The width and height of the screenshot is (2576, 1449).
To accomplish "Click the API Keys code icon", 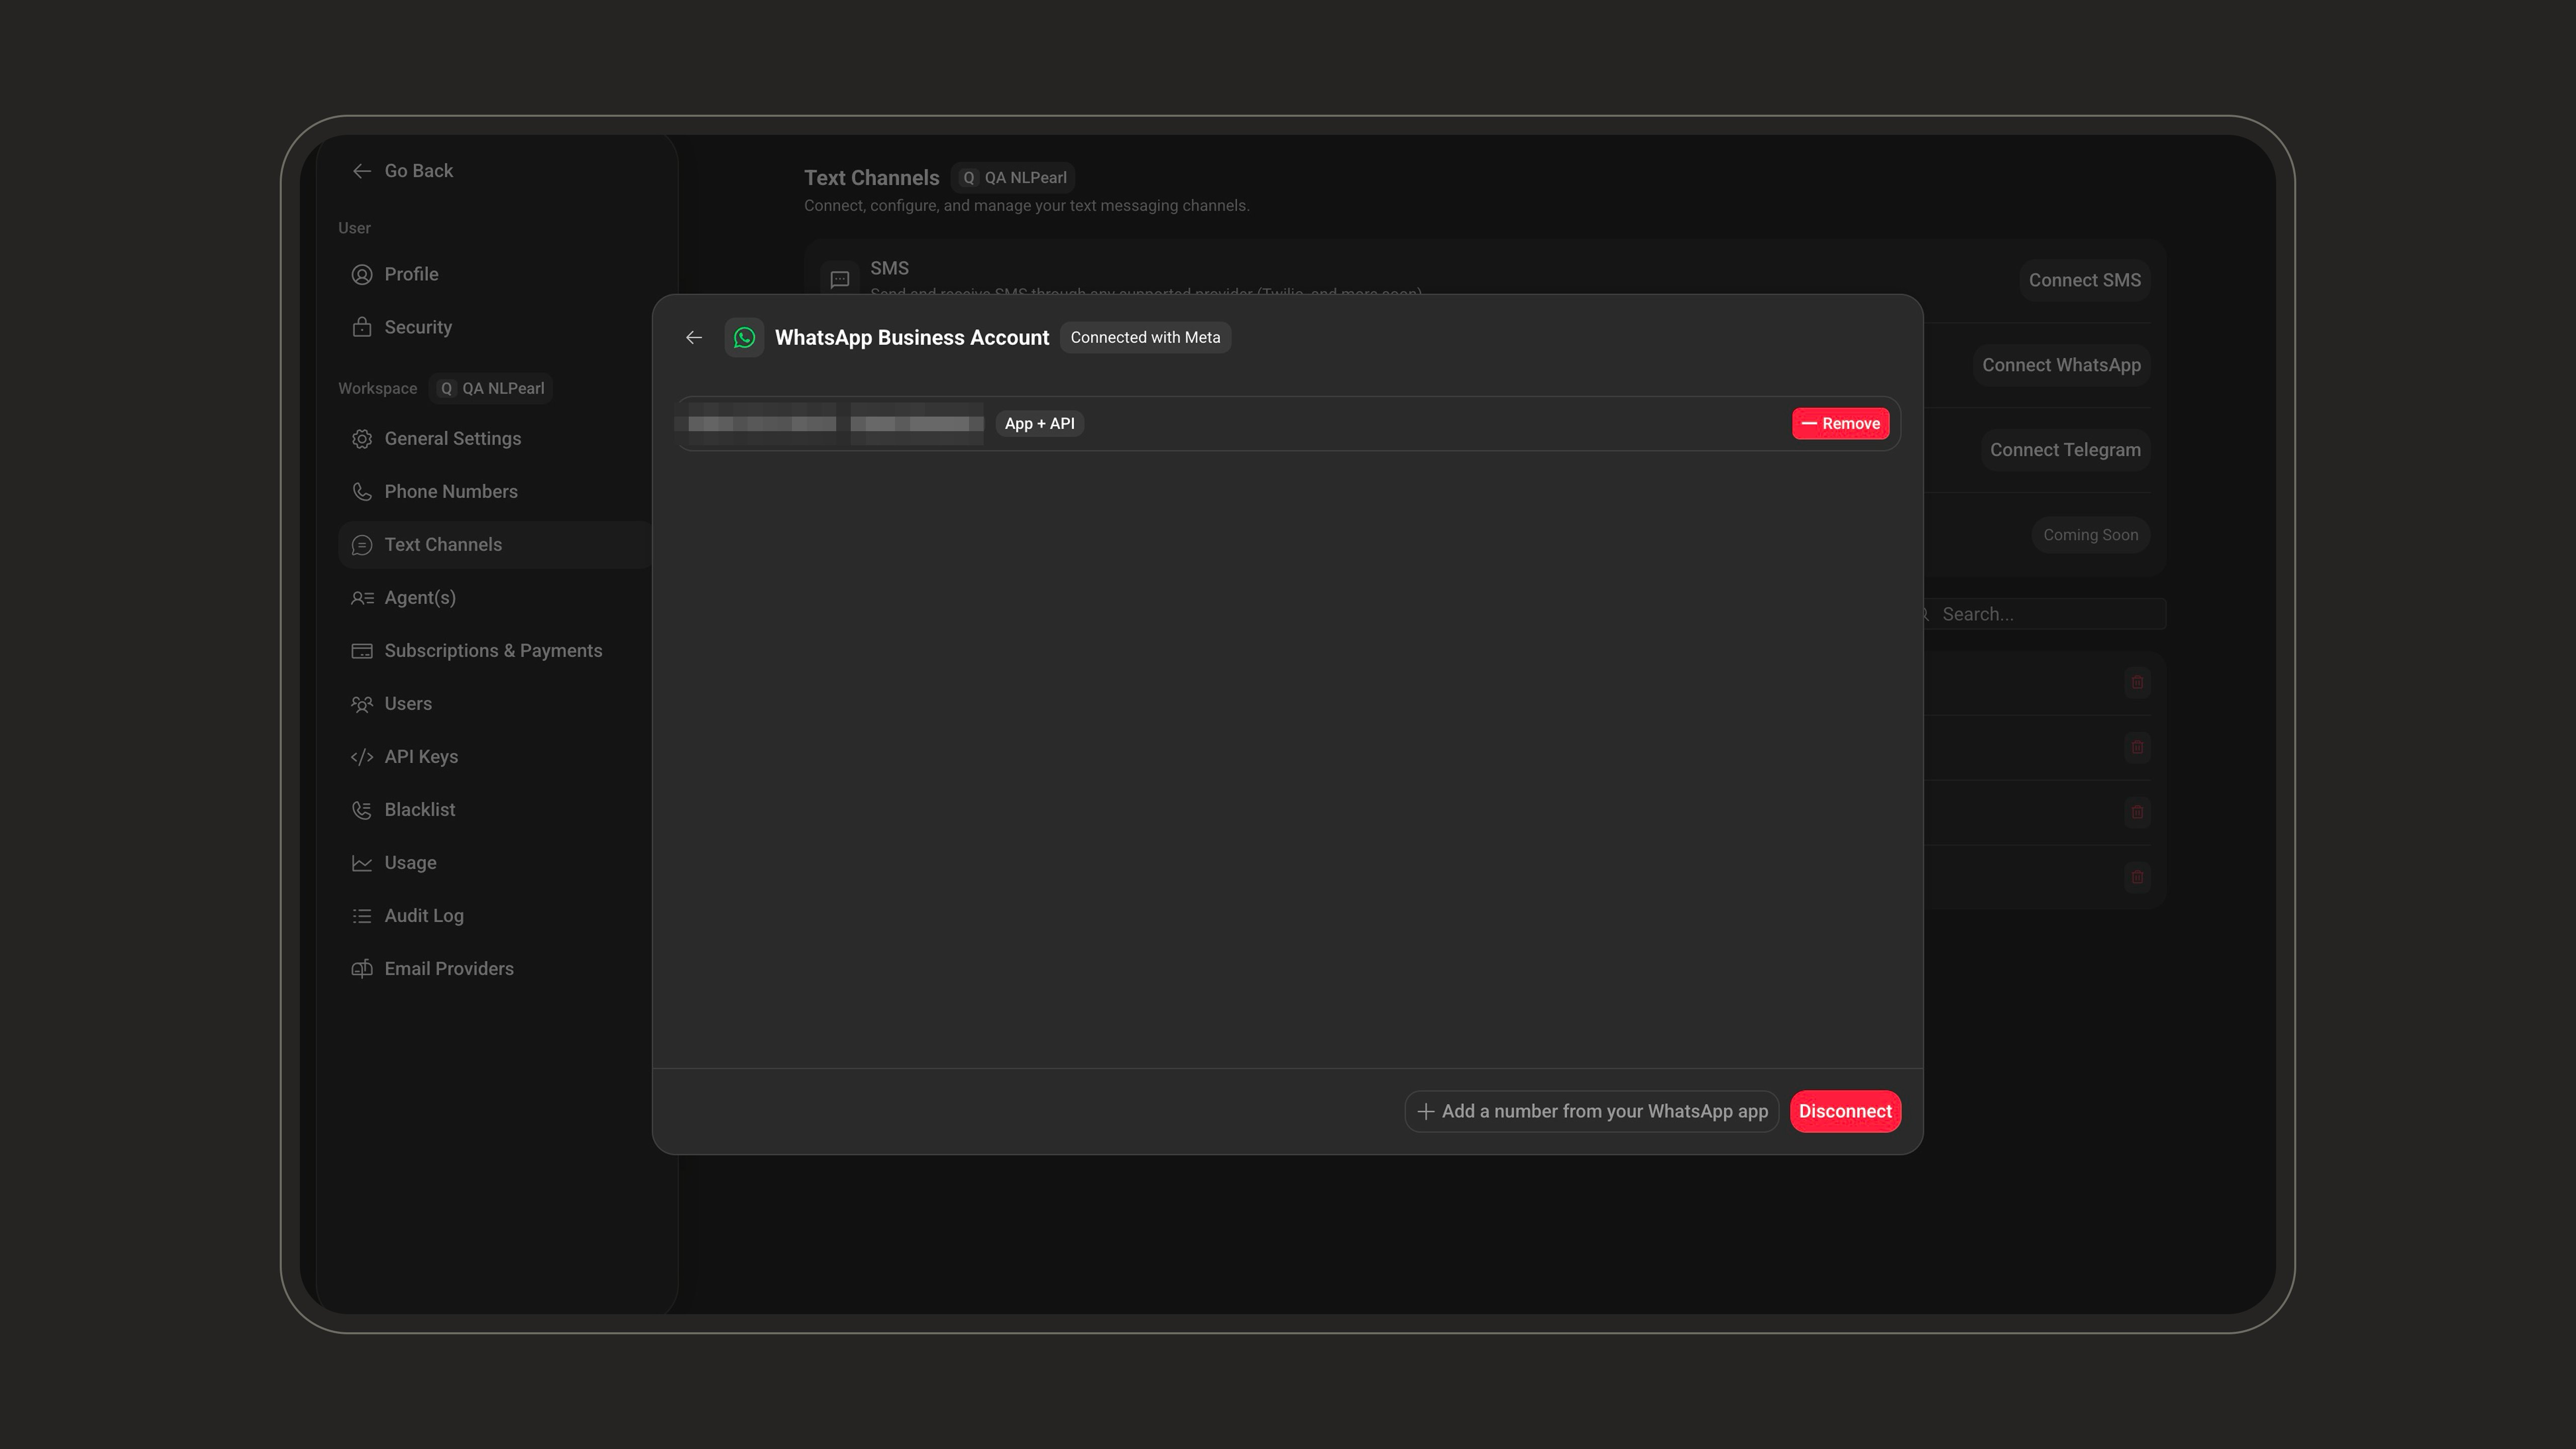I will pyautogui.click(x=362, y=756).
